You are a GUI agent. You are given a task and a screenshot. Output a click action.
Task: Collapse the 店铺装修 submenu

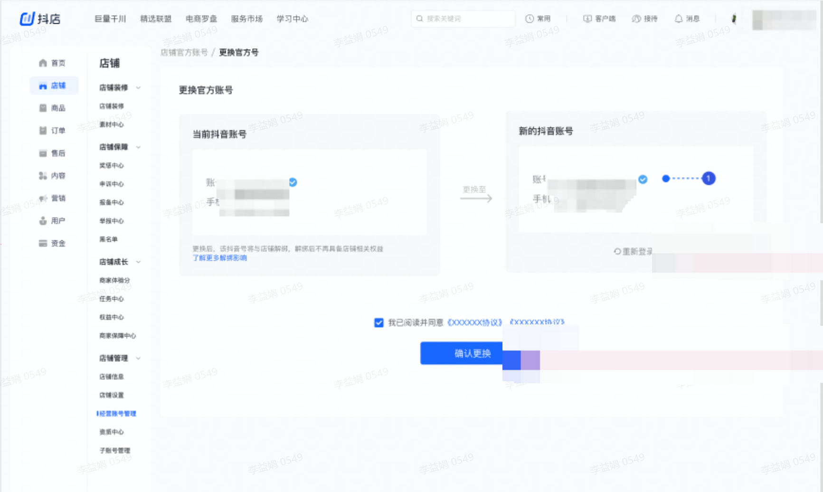tap(138, 87)
